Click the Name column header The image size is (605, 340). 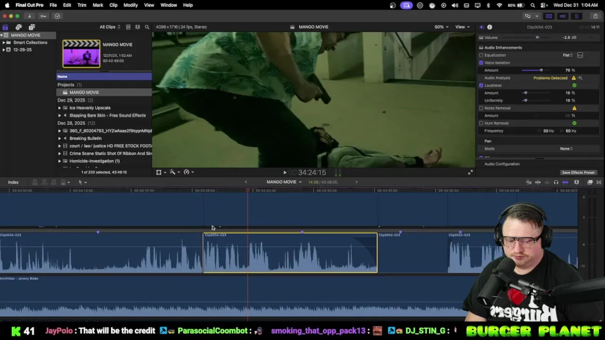click(x=104, y=76)
